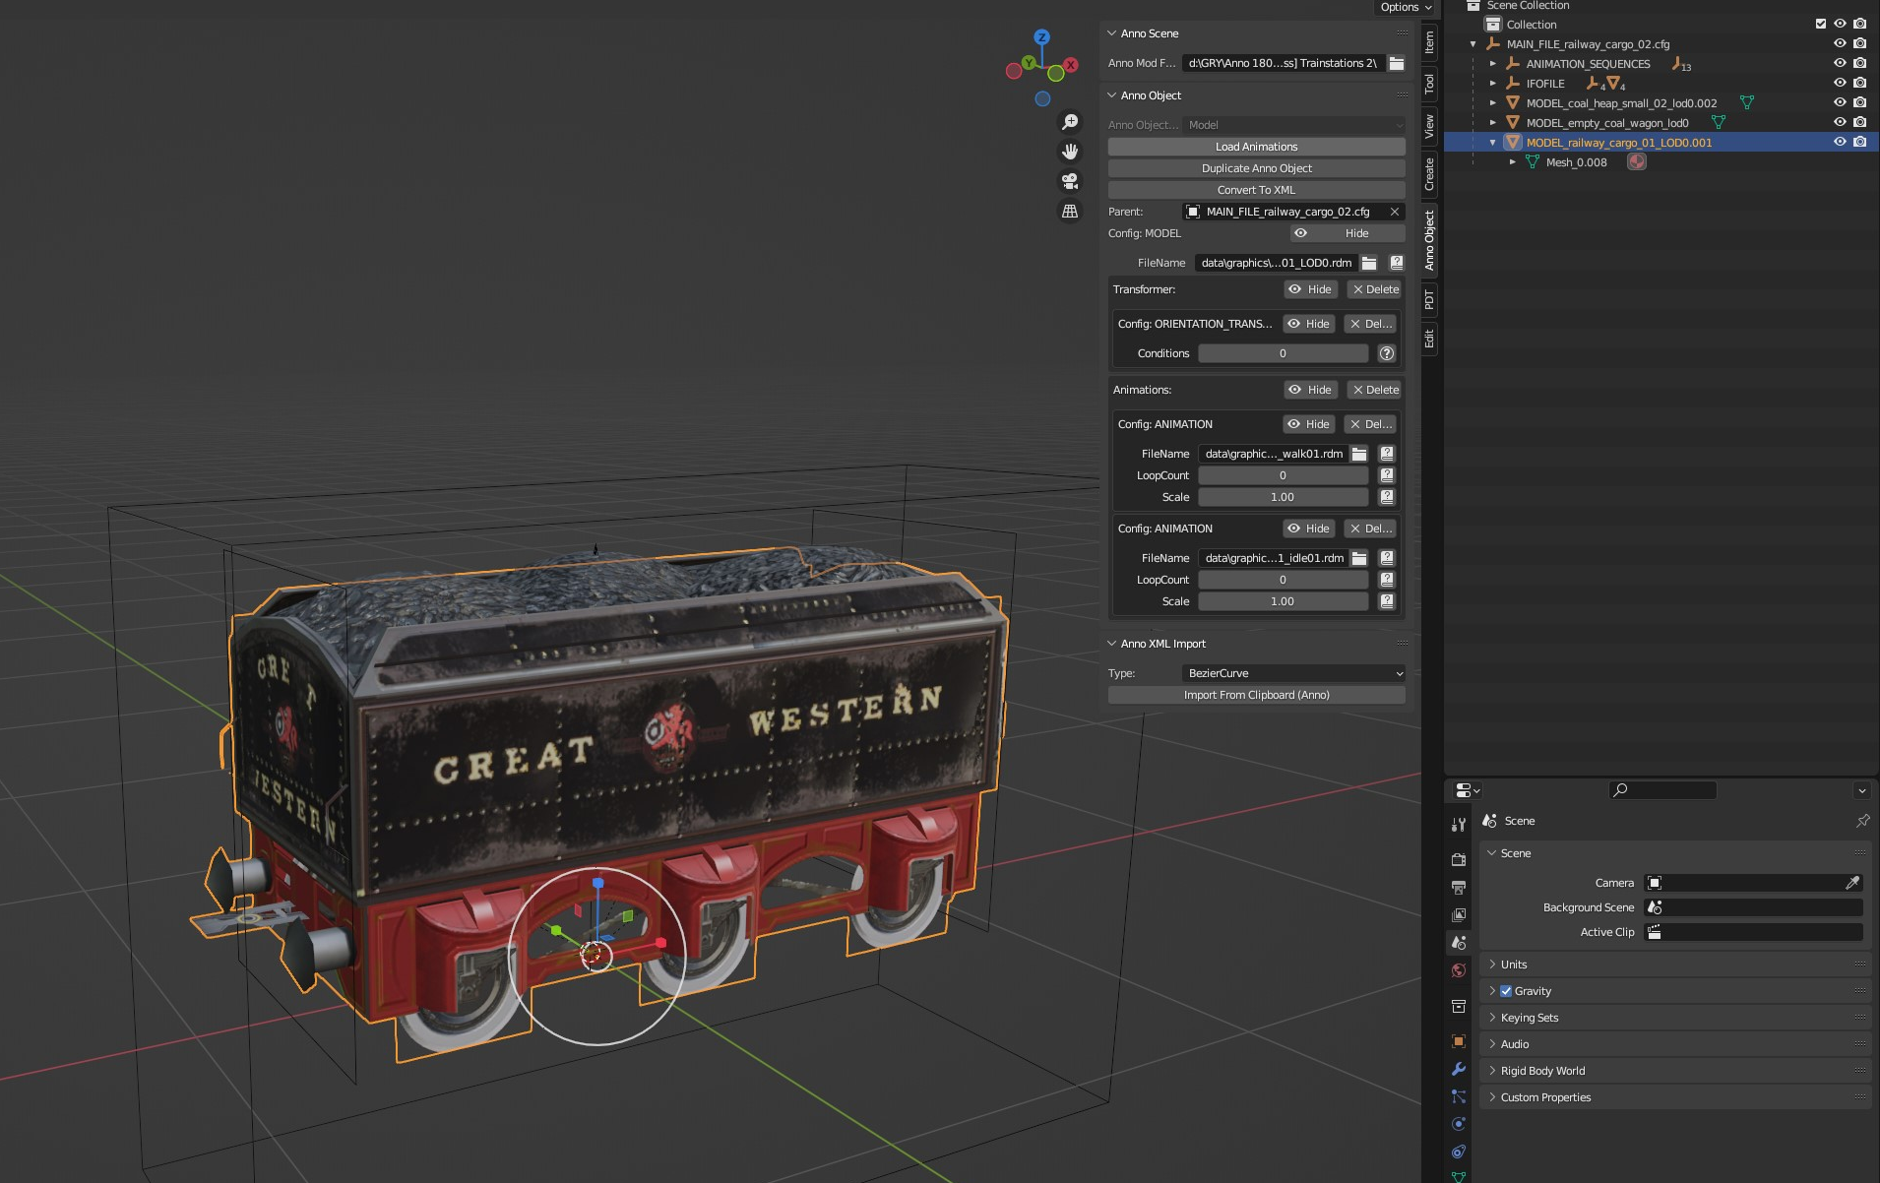Click the help icon next to Conditions

click(x=1387, y=353)
